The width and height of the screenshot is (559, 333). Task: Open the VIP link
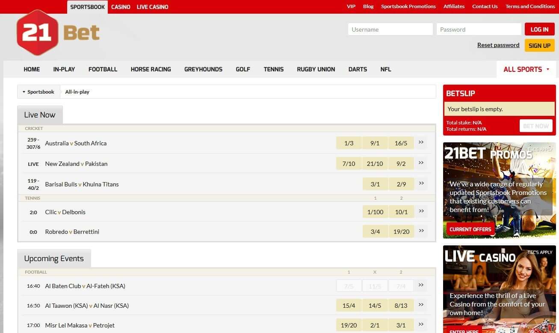[x=351, y=6]
